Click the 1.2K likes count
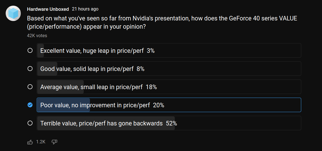322x151 pixels. (41, 142)
